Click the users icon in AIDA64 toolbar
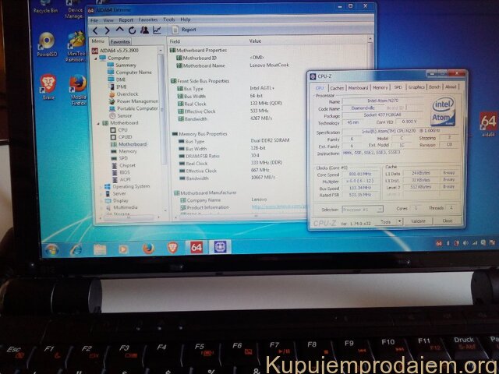499x374 pixels. point(144,30)
